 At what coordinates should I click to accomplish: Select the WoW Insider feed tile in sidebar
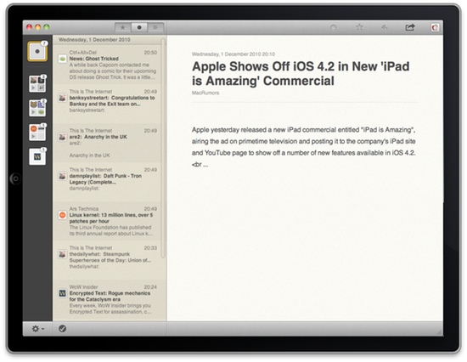[37, 157]
